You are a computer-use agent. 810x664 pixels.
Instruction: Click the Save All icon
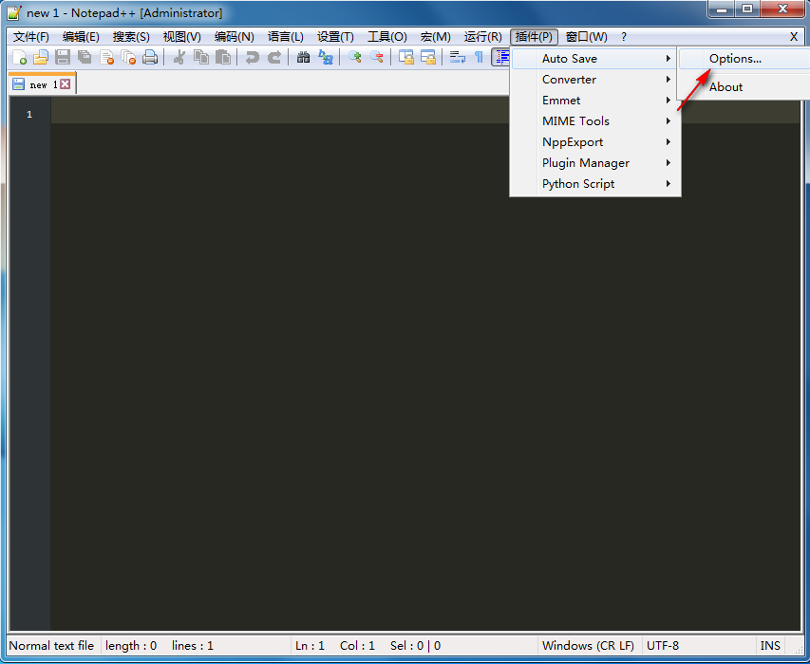(x=85, y=57)
